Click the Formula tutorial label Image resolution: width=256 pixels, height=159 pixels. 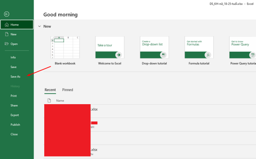pos(199,63)
